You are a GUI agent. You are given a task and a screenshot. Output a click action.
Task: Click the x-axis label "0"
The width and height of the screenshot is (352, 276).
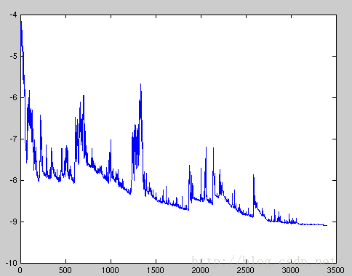point(20,270)
